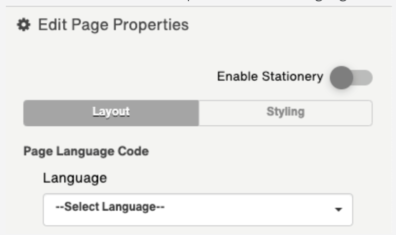Open the Styling tab
Viewport: 396px width, 235px height.
(x=285, y=113)
